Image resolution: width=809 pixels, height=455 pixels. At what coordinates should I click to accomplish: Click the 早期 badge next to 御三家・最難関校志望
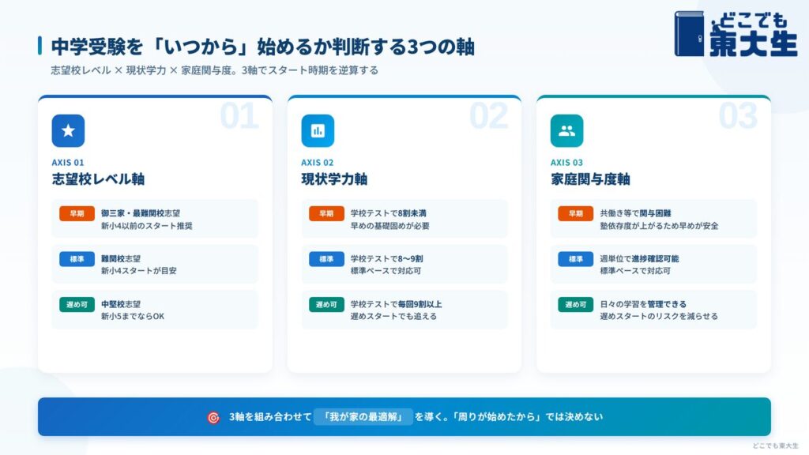click(77, 213)
